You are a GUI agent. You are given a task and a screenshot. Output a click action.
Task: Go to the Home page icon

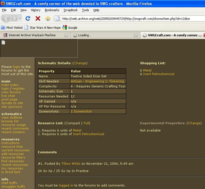click(x=47, y=19)
